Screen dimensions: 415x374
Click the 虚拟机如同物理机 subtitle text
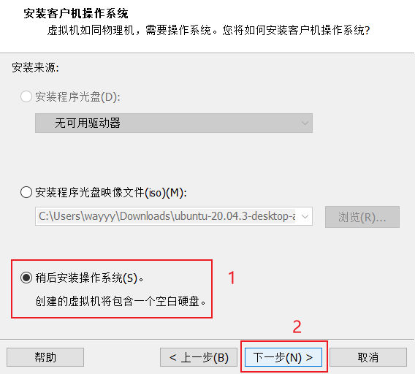pyautogui.click(x=91, y=31)
